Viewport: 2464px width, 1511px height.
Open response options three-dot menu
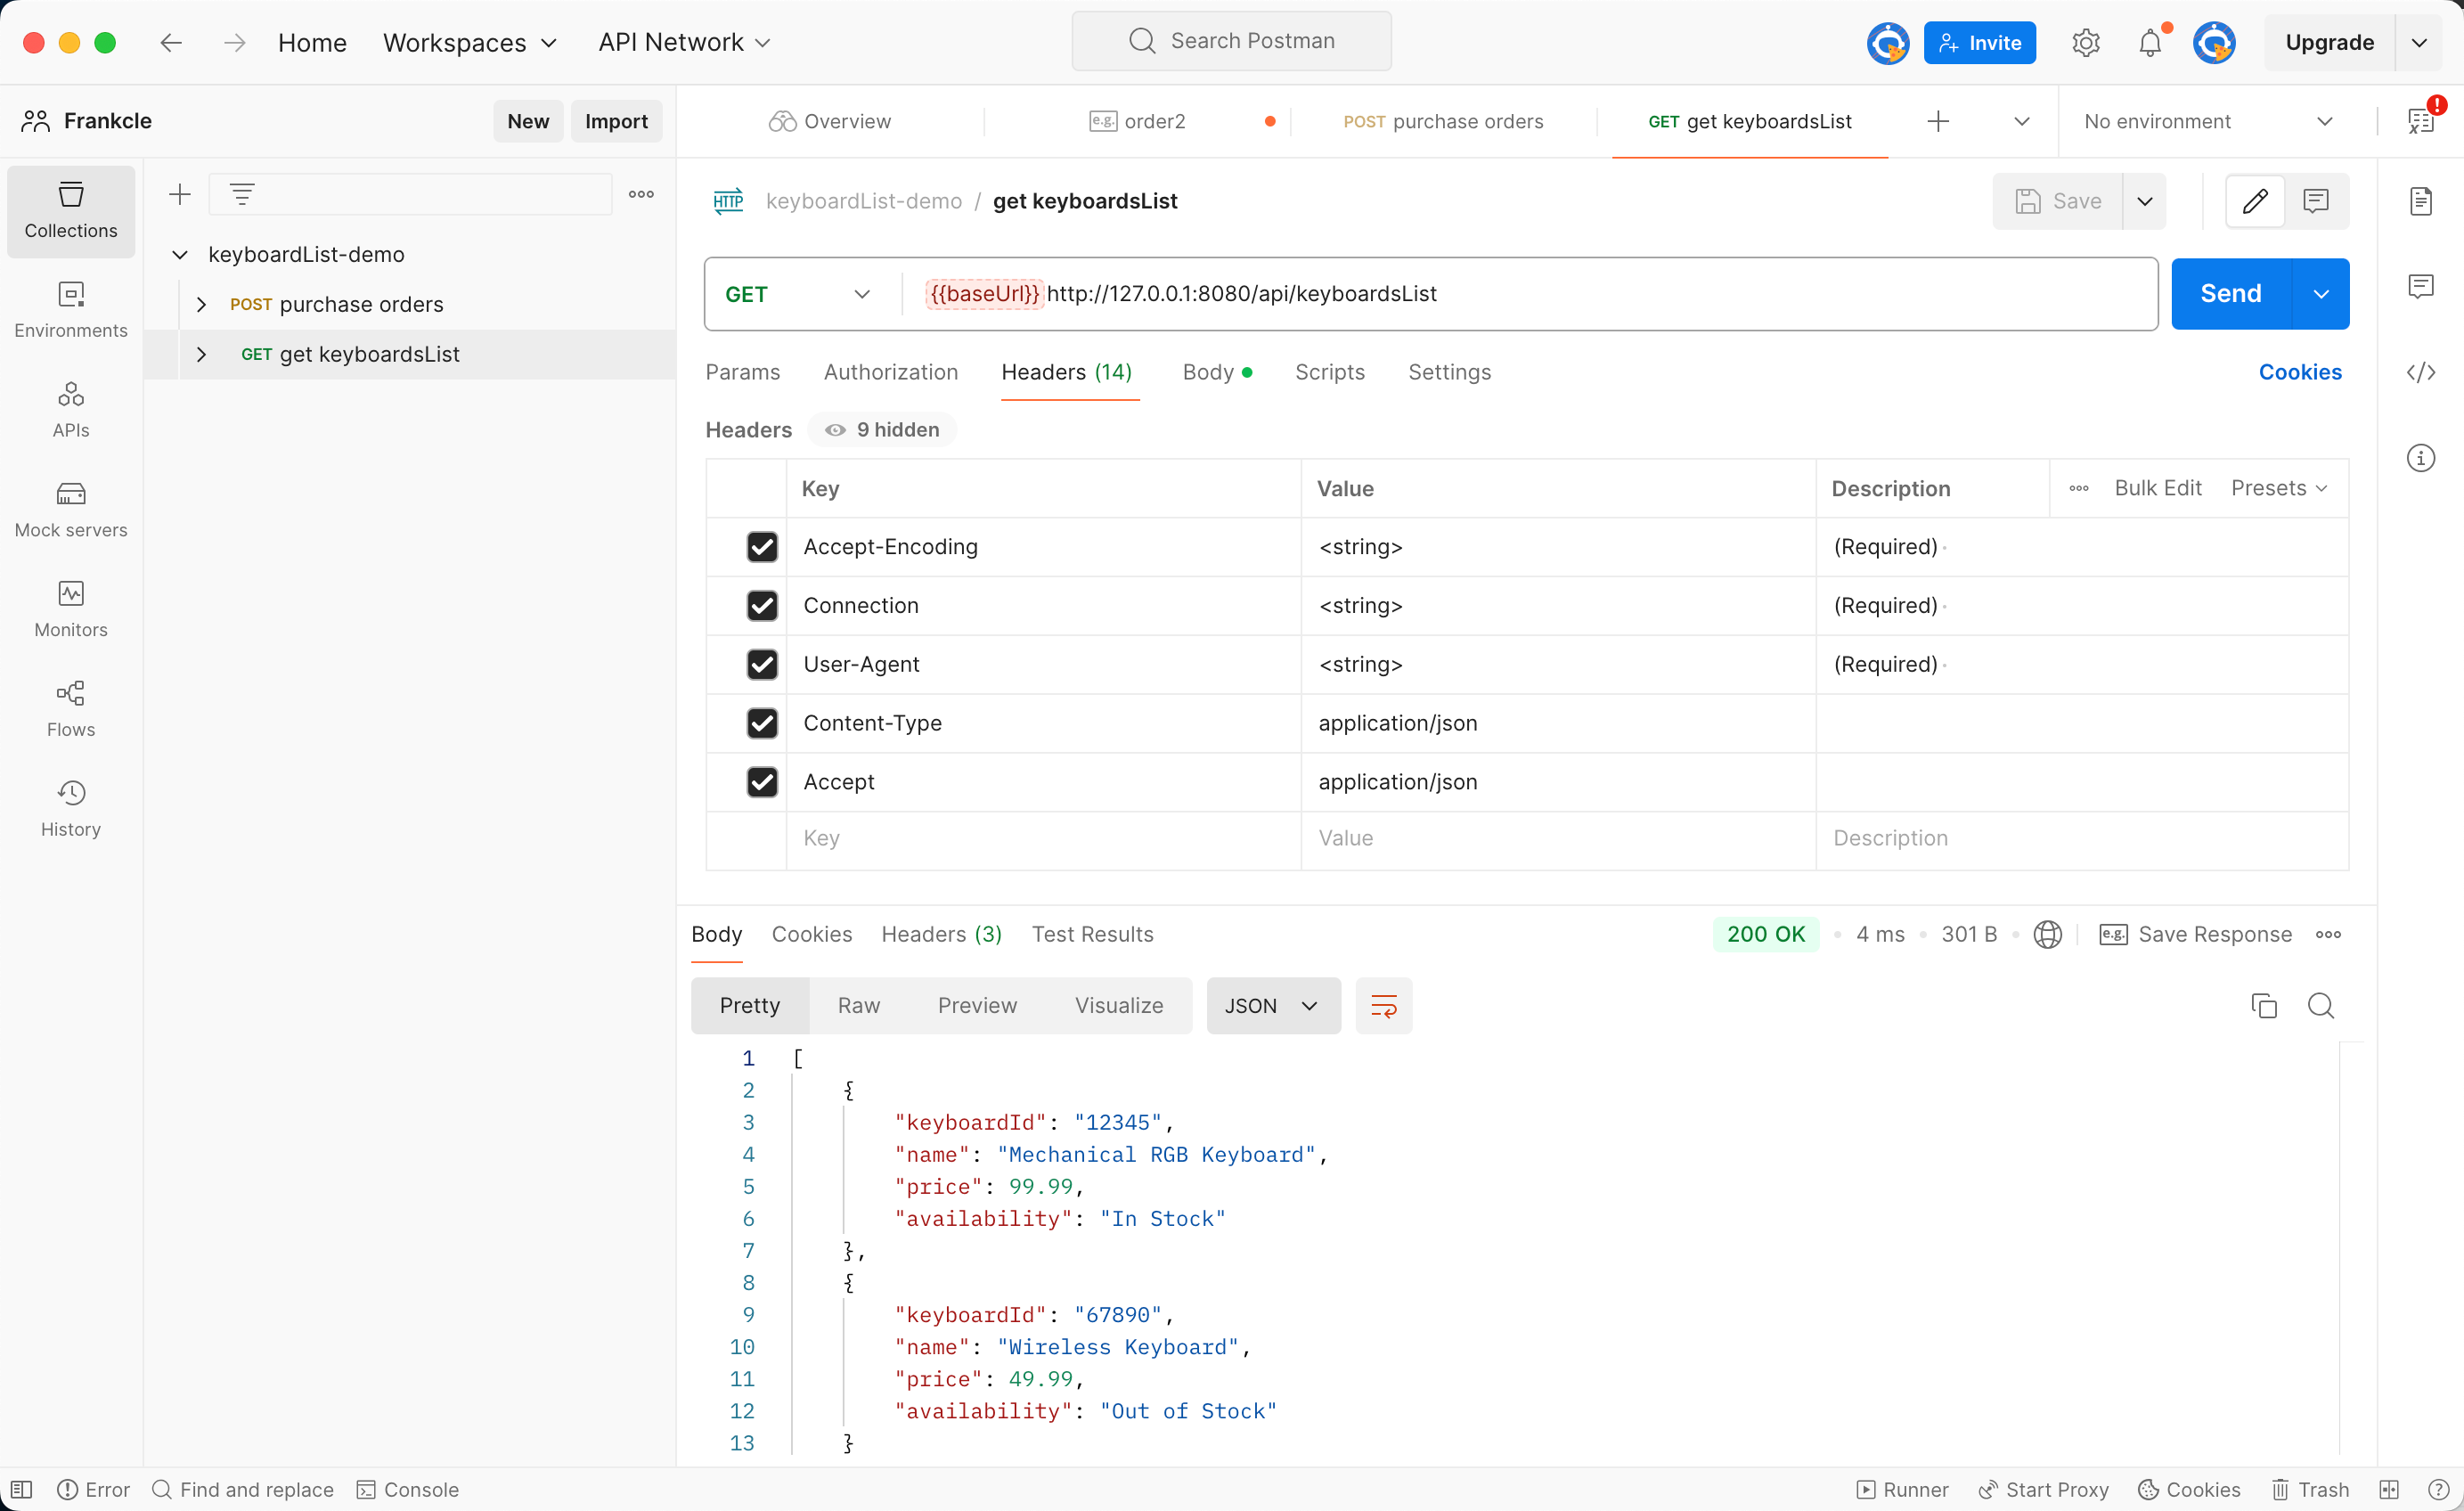pos(2328,934)
